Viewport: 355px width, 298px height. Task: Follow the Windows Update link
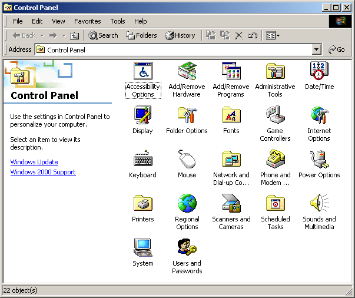pyautogui.click(x=34, y=162)
